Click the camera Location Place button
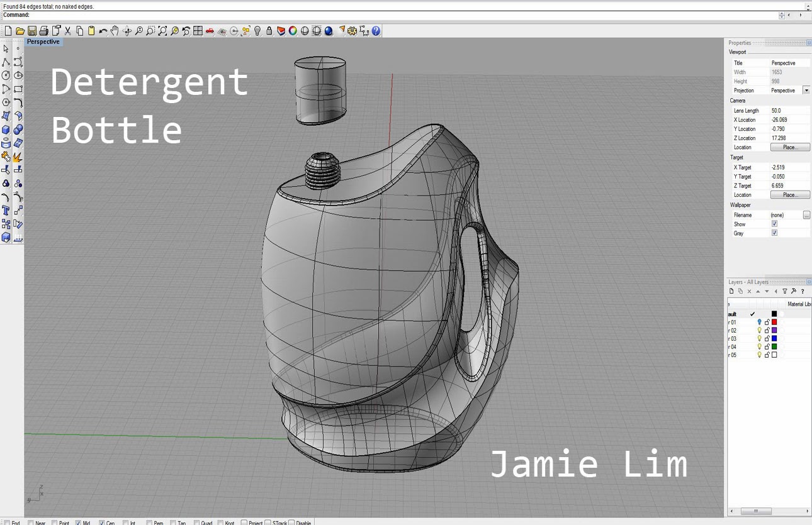812x525 pixels. (x=790, y=147)
